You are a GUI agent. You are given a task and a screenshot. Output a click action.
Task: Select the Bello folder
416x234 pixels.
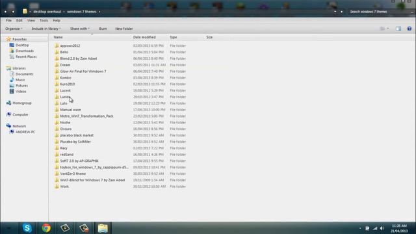[64, 52]
